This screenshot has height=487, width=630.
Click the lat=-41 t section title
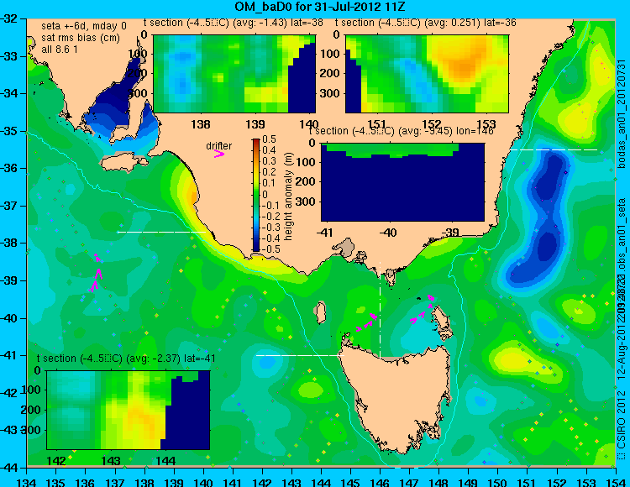tap(126, 359)
